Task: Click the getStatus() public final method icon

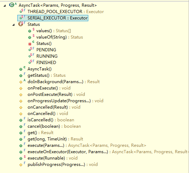Action: coord(22,75)
